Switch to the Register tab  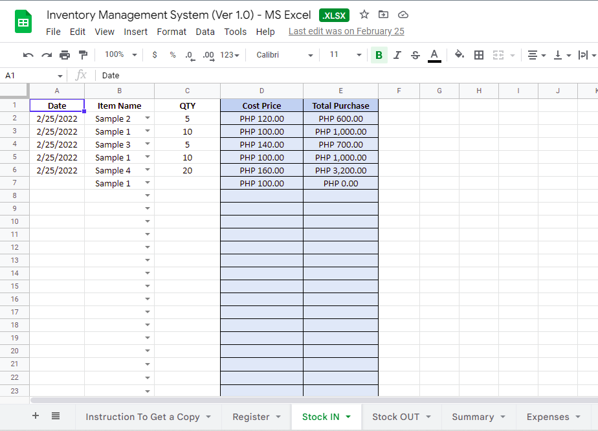(x=257, y=417)
